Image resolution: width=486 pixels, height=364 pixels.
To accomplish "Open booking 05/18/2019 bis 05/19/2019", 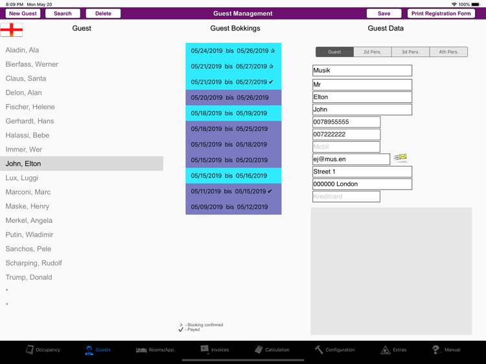I will pos(233,113).
